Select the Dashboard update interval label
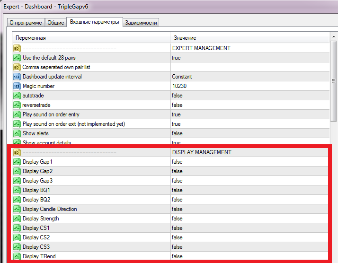Screen dimensions: 338x263 pyautogui.click(x=52, y=77)
